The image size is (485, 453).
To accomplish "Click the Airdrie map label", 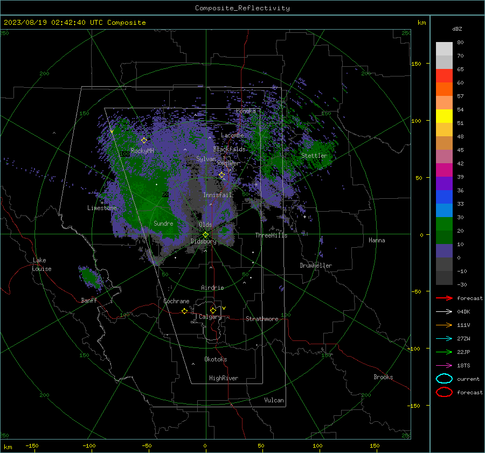I will point(212,288).
